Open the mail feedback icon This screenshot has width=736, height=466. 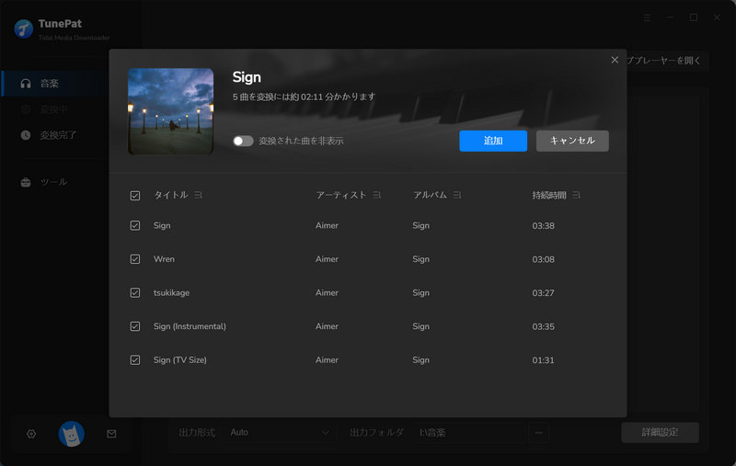click(x=111, y=434)
